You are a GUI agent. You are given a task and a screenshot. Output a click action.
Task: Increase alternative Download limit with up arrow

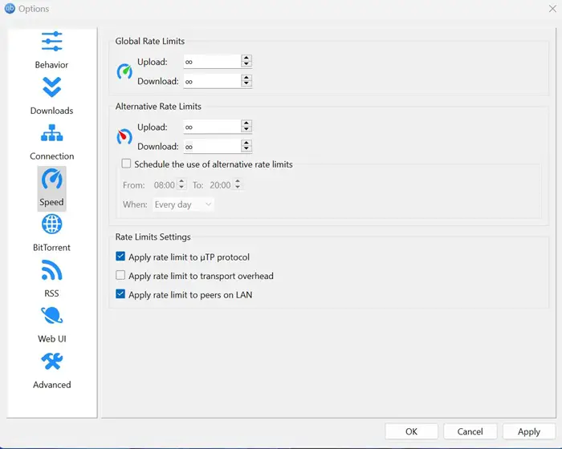[246, 143]
